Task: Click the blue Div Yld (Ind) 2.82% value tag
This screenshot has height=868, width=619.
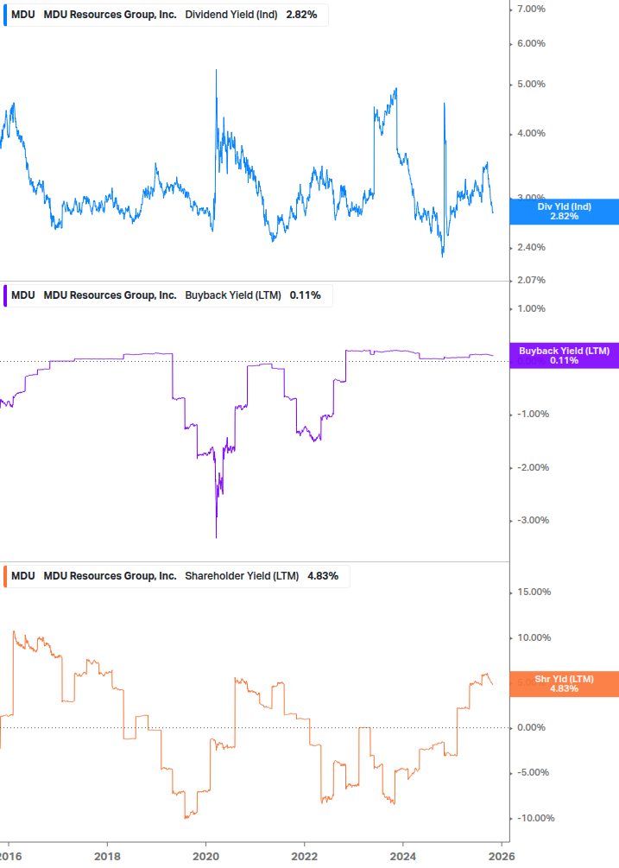Action: pos(565,212)
